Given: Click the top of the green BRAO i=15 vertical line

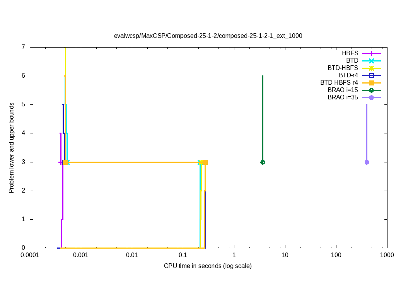Looking at the screenshot, I should pyautogui.click(x=263, y=76).
